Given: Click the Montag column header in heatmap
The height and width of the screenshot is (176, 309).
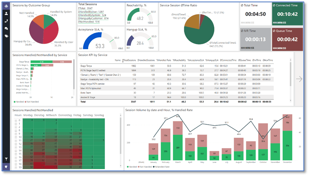Looking at the screenshot, I should click(x=28, y=115).
